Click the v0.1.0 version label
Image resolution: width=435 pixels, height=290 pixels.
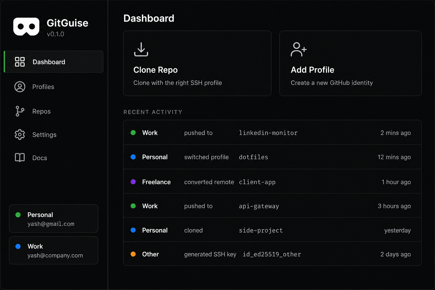(x=56, y=34)
